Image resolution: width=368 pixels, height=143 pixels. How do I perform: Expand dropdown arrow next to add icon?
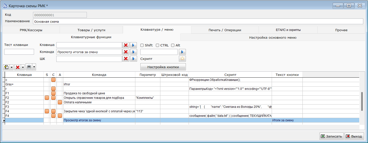(12, 67)
